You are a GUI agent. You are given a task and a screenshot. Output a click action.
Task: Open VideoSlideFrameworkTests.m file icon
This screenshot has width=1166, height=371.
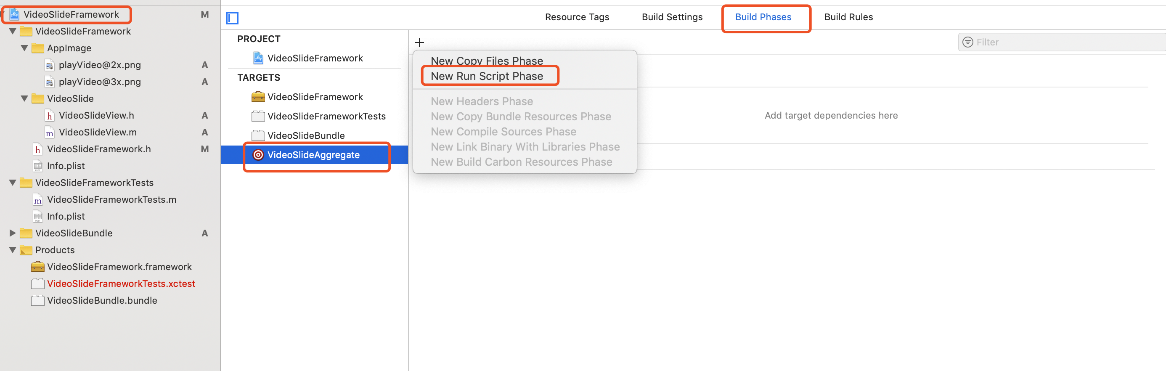click(38, 199)
